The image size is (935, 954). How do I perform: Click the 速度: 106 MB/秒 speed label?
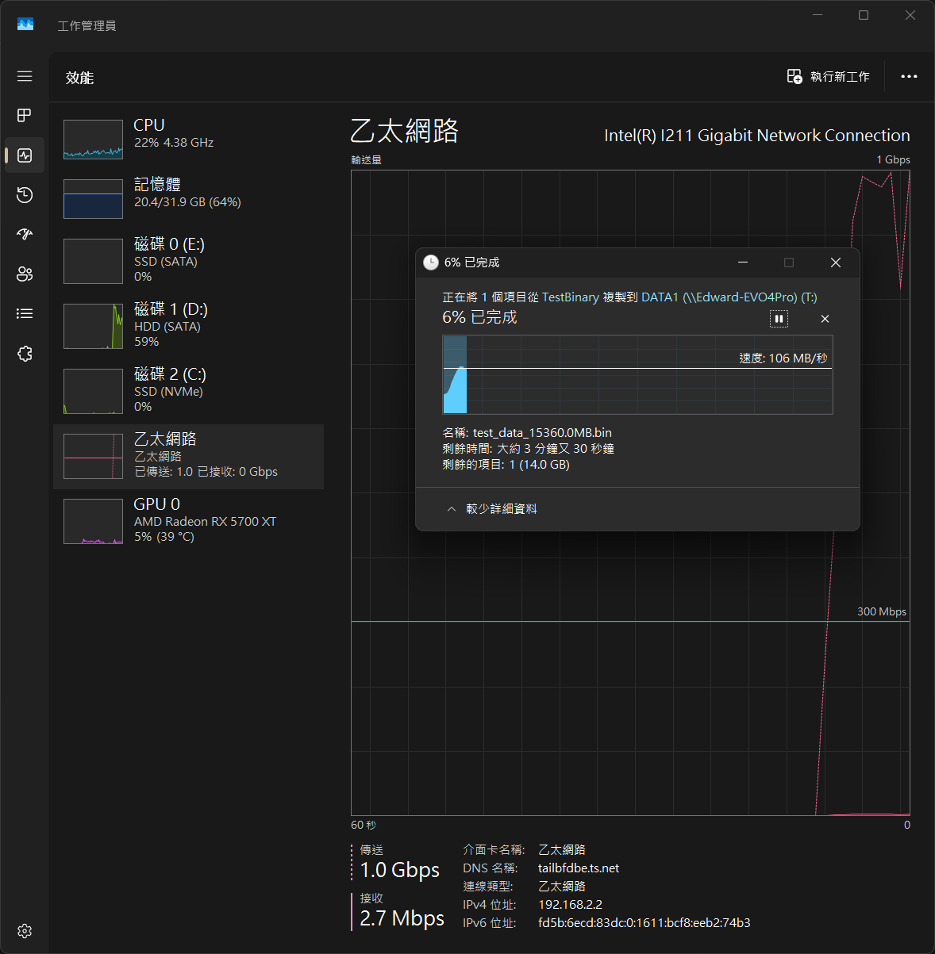(x=783, y=358)
